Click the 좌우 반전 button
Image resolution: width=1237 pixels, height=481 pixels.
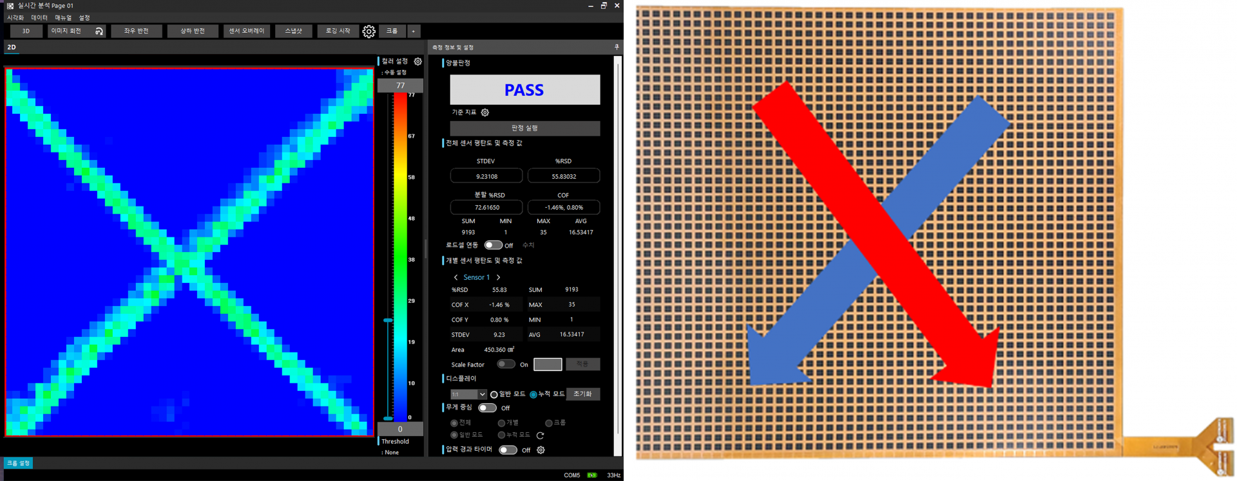(x=137, y=31)
